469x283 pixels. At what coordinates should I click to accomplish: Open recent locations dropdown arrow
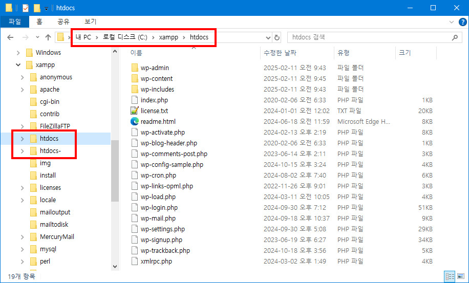point(37,37)
